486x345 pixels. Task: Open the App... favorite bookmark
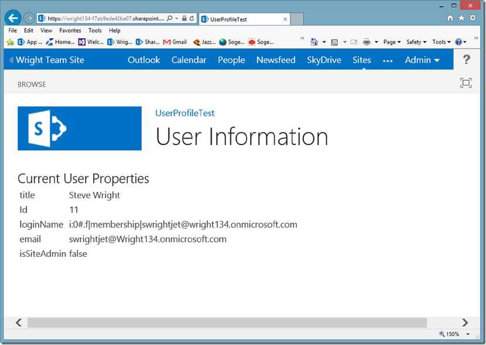tap(30, 42)
